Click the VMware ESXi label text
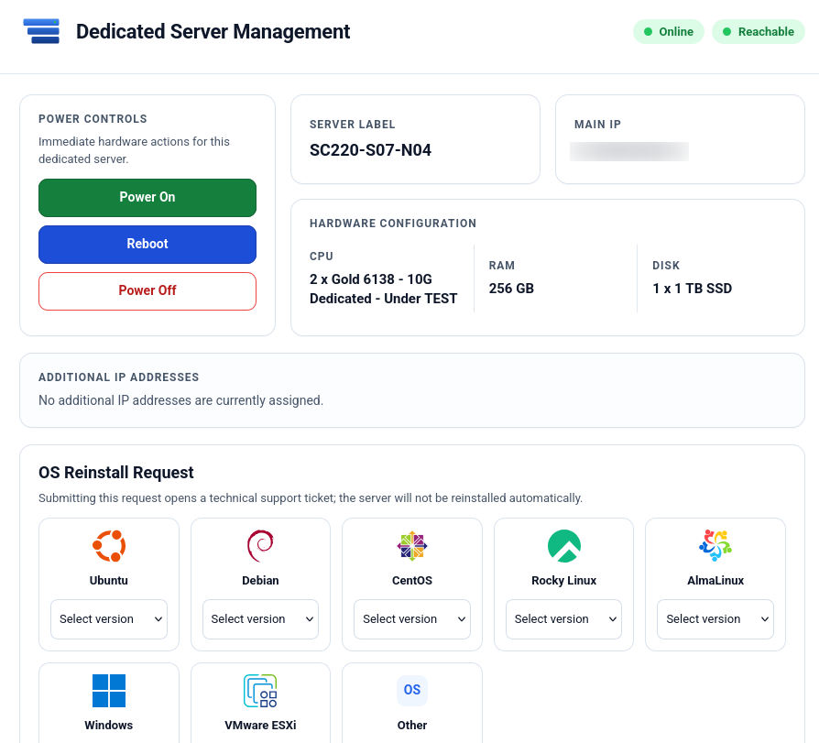This screenshot has width=819, height=743. (260, 726)
